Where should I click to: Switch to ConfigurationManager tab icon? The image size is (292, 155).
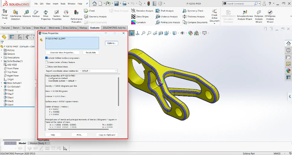click(x=20, y=37)
